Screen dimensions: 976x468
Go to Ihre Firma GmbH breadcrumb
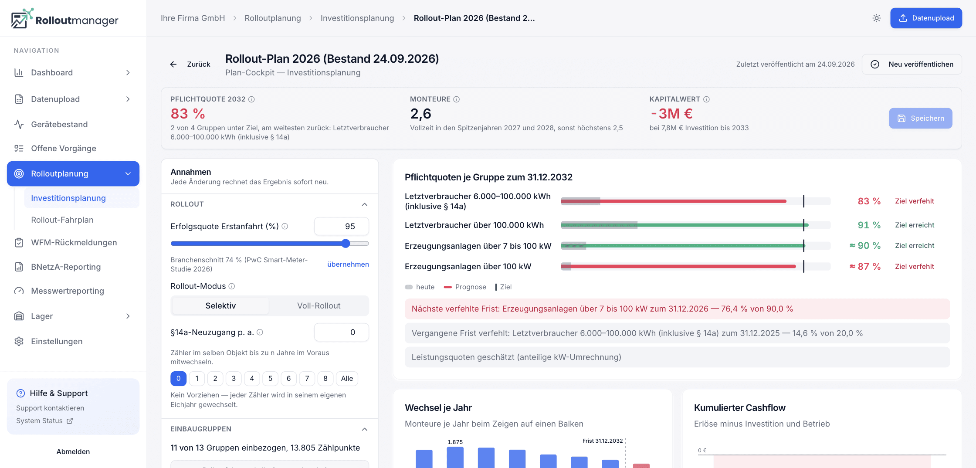click(193, 18)
